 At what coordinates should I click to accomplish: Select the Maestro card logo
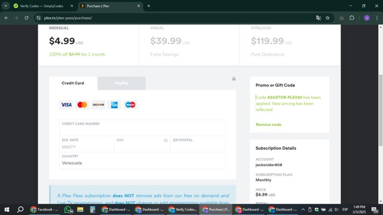(130, 105)
